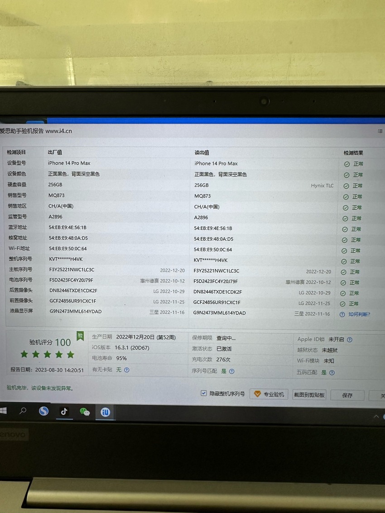Click the help icon next to 五码匹配
Screen dimensions: 385x513
coord(332,373)
